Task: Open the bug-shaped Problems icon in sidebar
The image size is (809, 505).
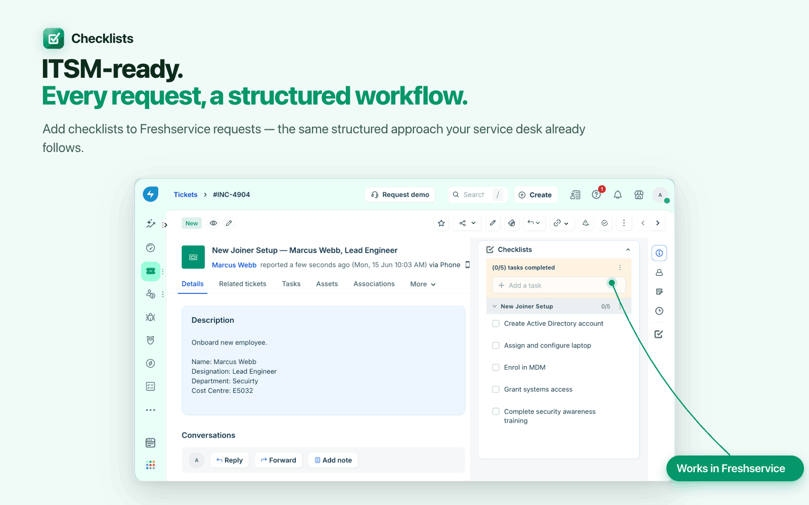Action: click(151, 317)
